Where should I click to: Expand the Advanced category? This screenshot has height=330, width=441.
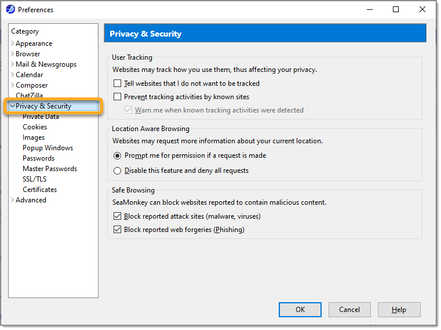click(13, 200)
